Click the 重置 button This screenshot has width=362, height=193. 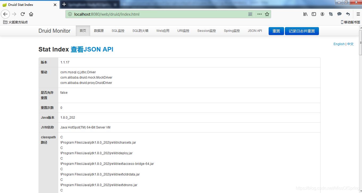(x=276, y=31)
